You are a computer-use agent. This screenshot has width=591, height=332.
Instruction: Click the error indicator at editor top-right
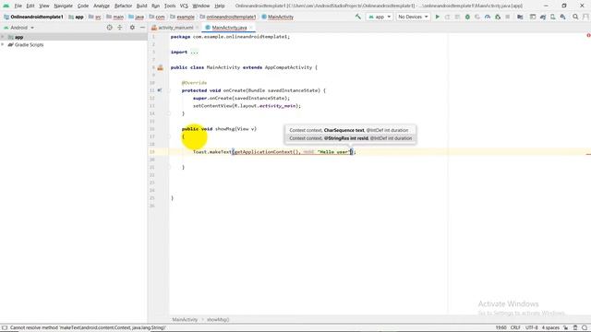588,35
